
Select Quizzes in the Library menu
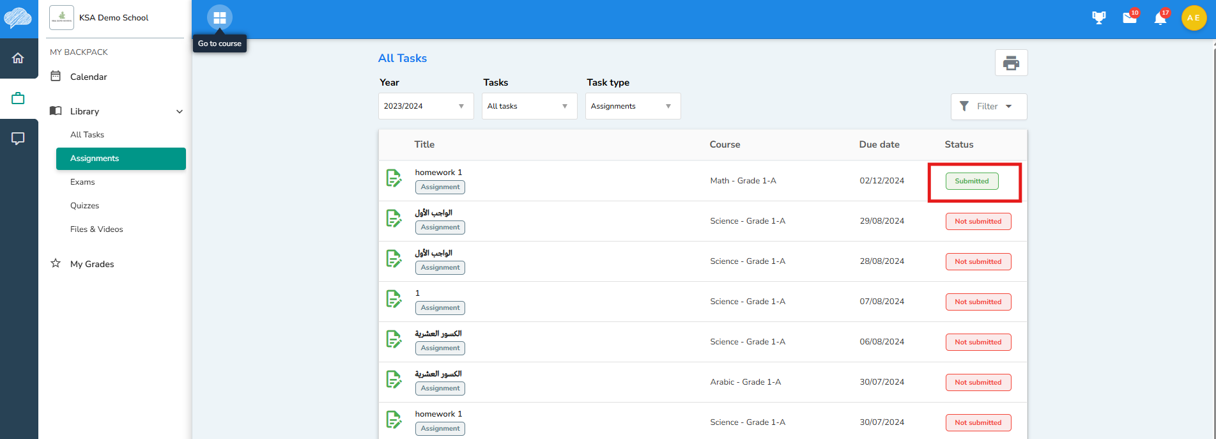coord(84,206)
